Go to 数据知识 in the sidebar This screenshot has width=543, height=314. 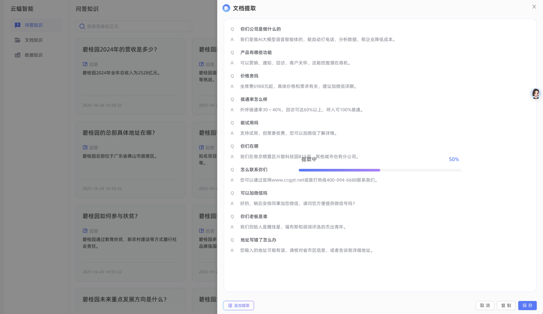[x=36, y=55]
